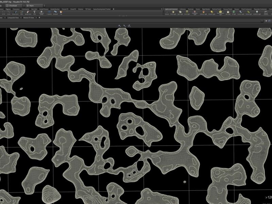
Task: Add a Caustic Light to the scene
Action: 241,14
